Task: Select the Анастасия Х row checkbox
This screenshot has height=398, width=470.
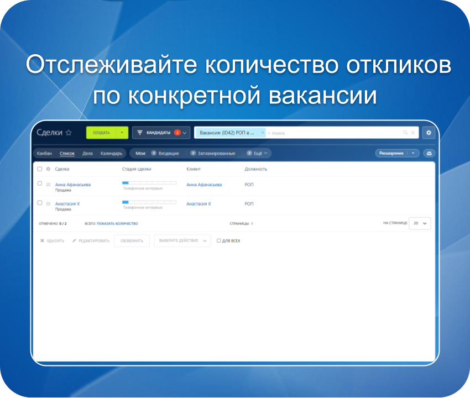Action: [x=40, y=203]
